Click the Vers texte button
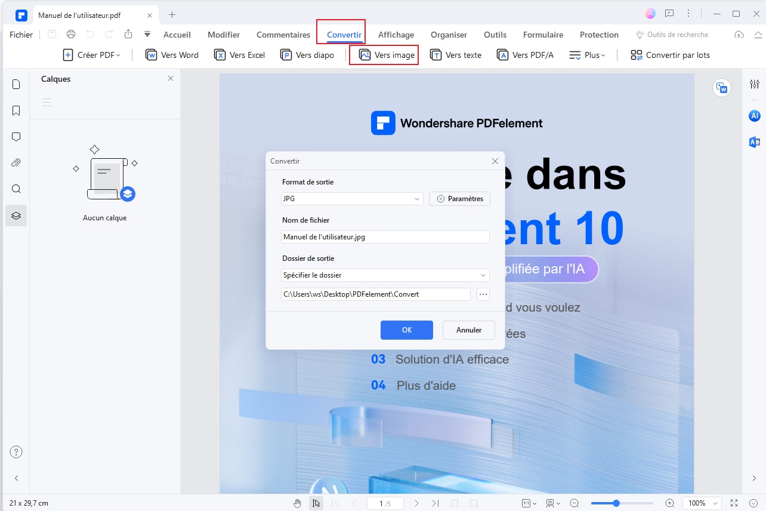Viewport: 766px width, 511px height. (456, 55)
